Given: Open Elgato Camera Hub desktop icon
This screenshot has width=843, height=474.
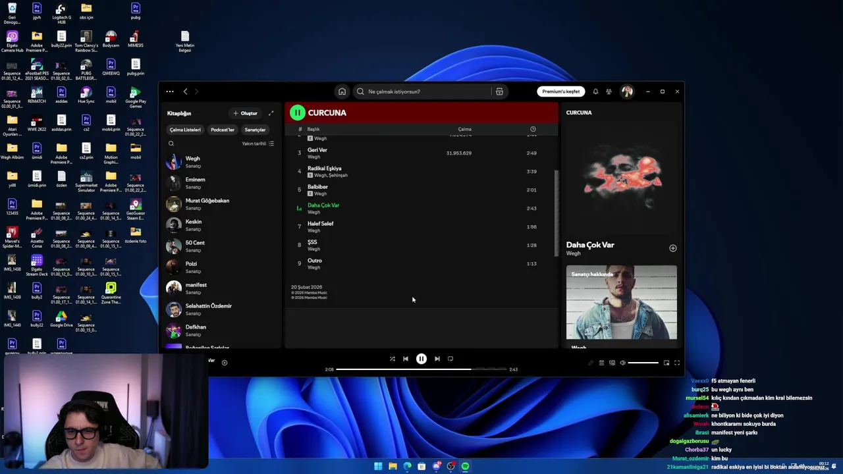Looking at the screenshot, I should (12, 41).
